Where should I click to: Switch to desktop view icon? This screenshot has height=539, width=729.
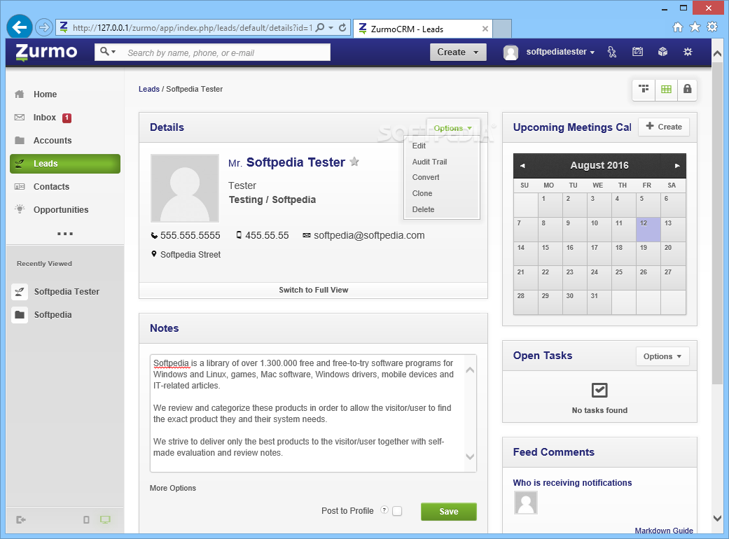[105, 519]
